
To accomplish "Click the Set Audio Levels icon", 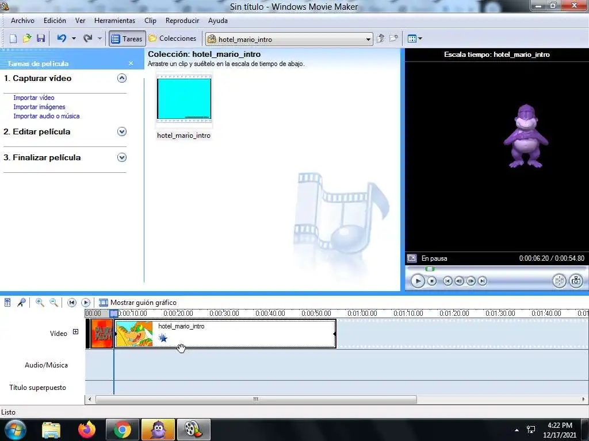I will [7, 302].
